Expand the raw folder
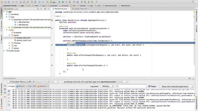The width and height of the screenshot is (198, 111). pyautogui.click(x=10, y=46)
